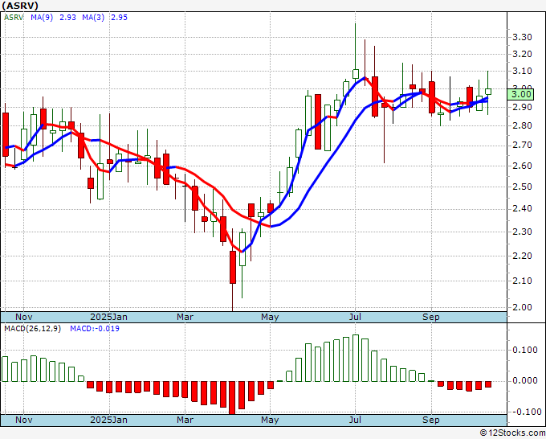Select the May marker below the price chart
Viewport: 546px width, 439px height.
[270, 317]
